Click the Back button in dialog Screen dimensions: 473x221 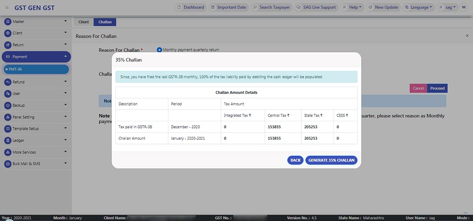point(295,160)
